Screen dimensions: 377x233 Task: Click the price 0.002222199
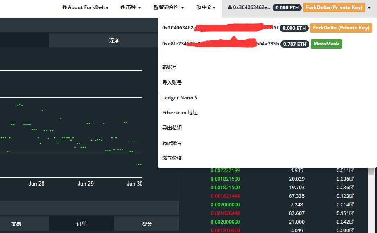[225, 170]
